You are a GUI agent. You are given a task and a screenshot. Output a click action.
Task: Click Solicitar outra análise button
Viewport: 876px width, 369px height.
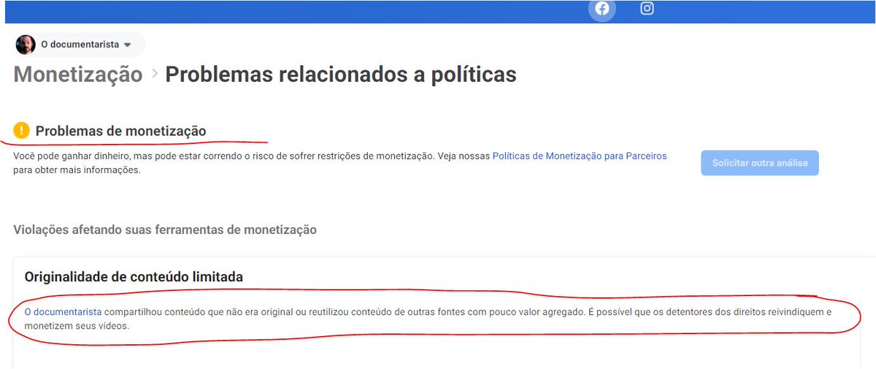point(760,163)
